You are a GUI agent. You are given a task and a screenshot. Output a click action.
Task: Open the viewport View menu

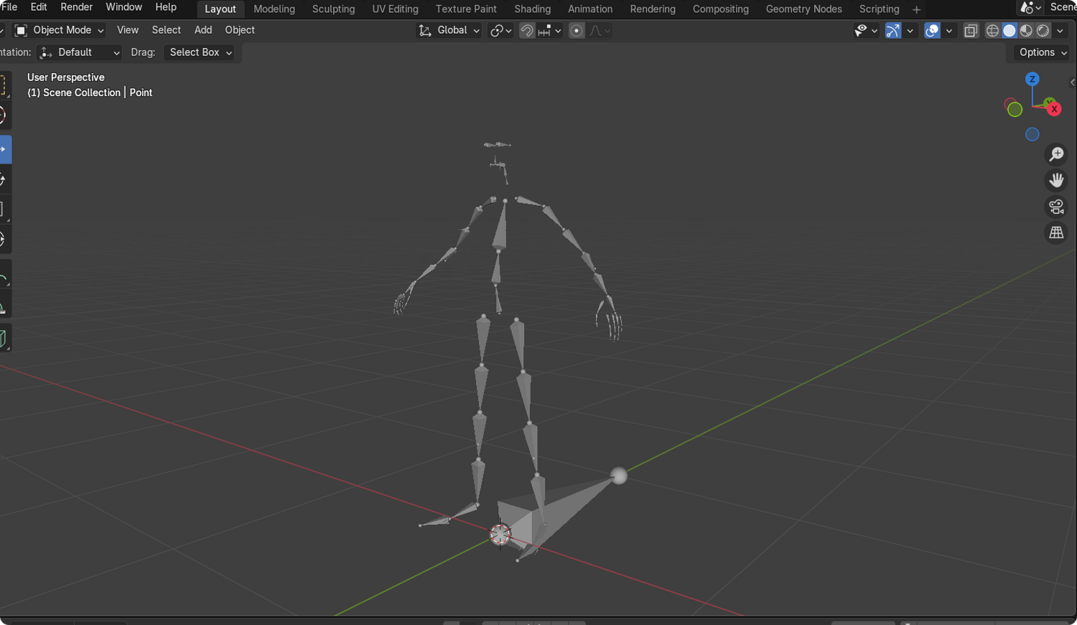128,30
